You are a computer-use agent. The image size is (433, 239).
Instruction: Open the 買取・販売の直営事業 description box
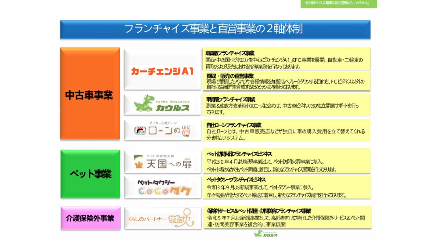tap(286, 81)
